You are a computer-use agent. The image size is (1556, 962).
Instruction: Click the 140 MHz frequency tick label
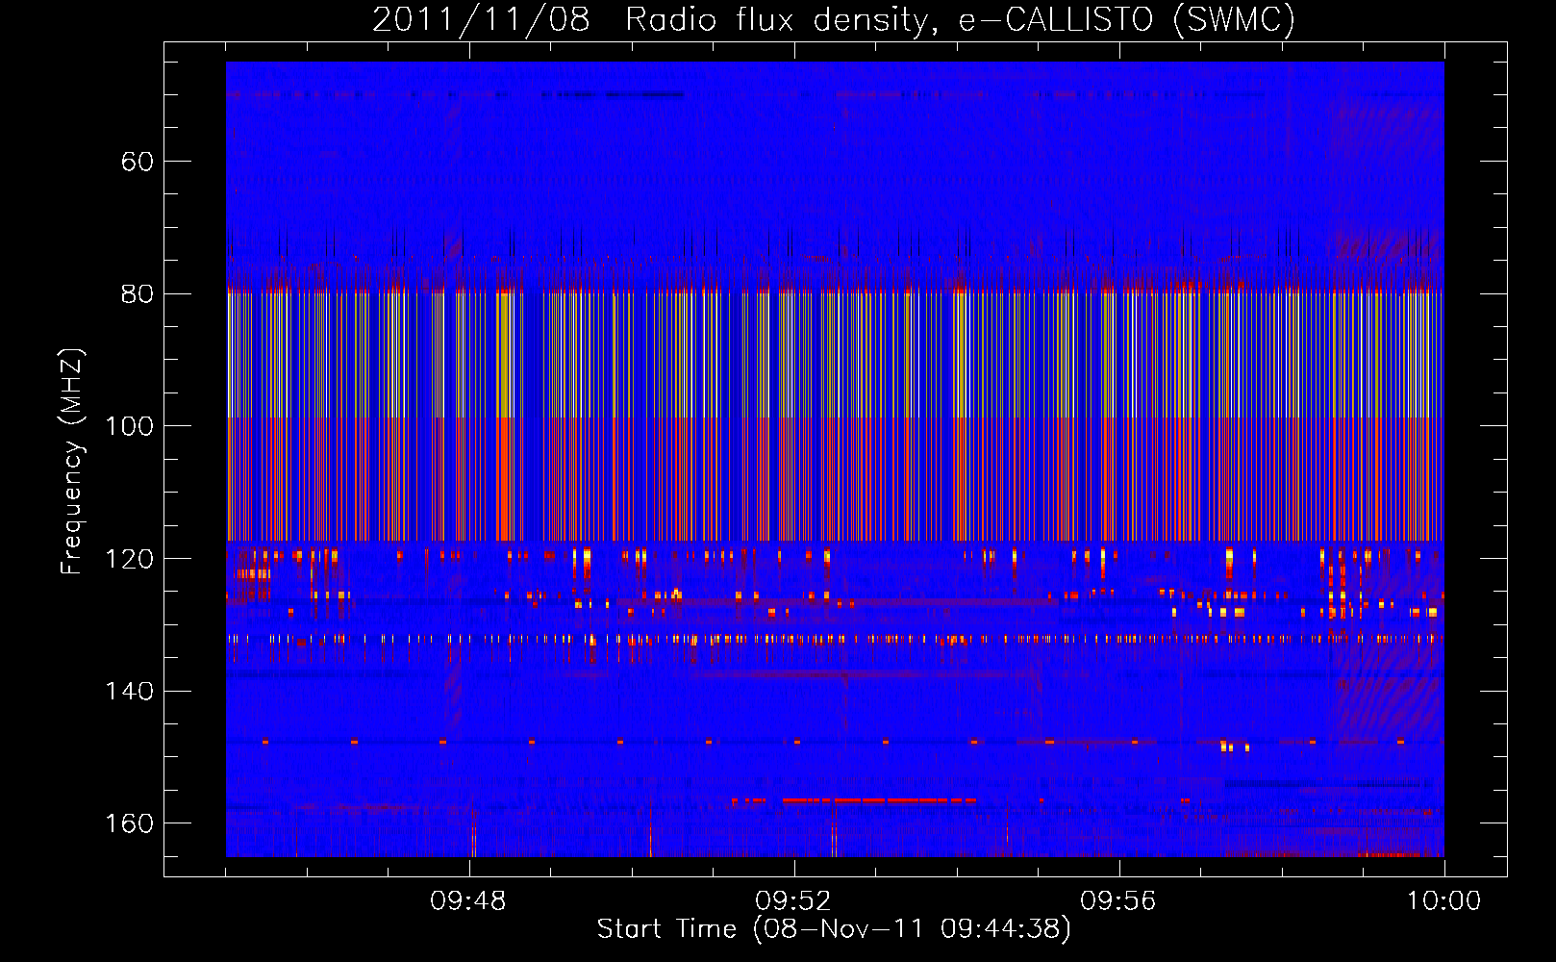[x=129, y=691]
